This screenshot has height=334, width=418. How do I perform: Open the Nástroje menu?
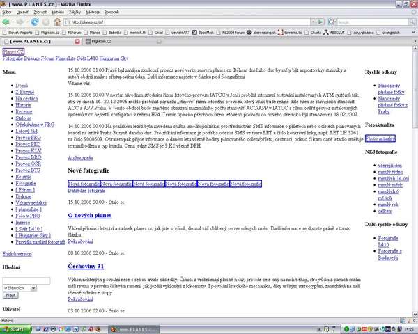[93, 12]
